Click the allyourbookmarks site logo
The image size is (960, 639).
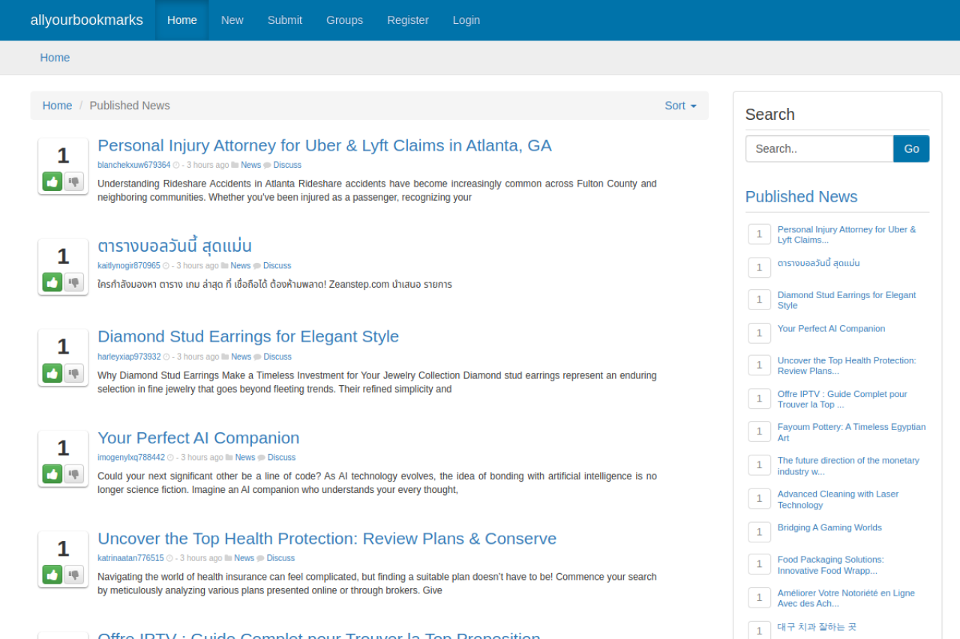86,20
